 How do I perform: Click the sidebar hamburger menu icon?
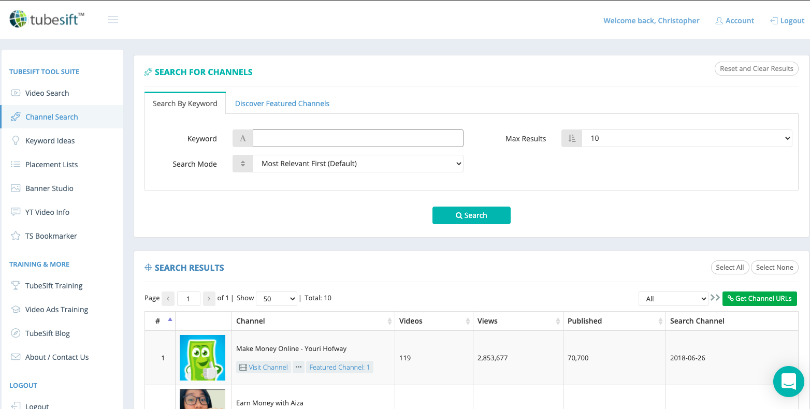pos(113,20)
